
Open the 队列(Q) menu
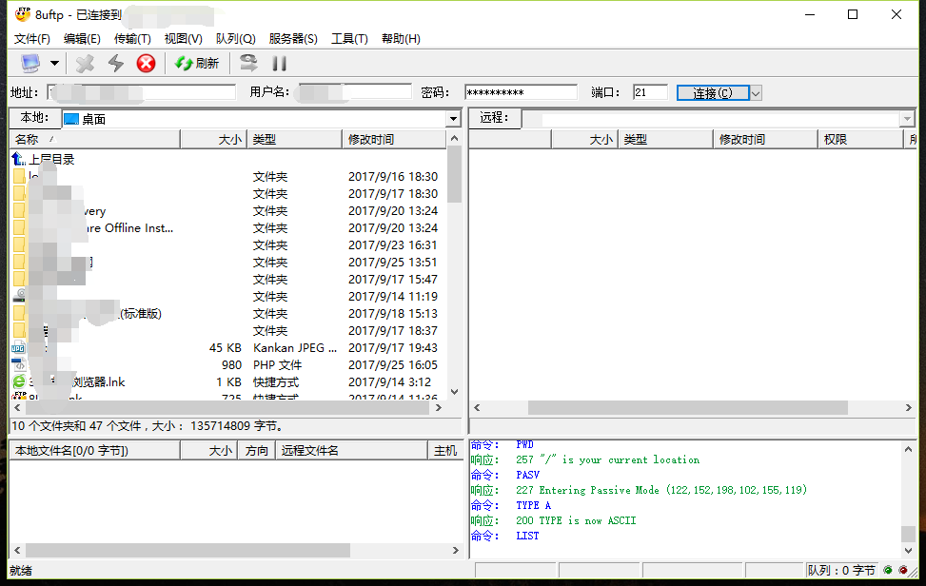[236, 39]
